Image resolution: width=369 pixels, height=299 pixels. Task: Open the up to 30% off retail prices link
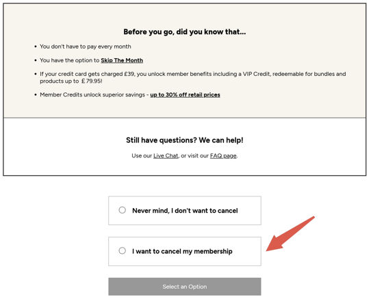coord(185,94)
